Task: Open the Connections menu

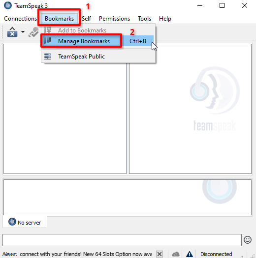Action: click(x=21, y=19)
